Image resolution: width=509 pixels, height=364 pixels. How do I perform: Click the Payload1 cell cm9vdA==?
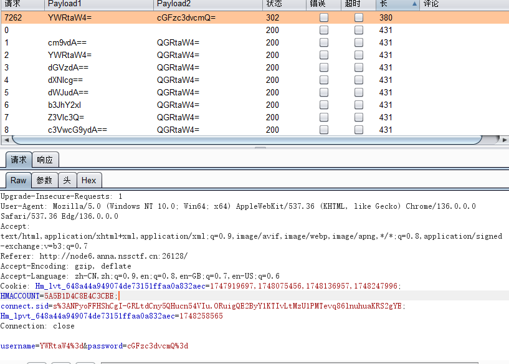[67, 42]
